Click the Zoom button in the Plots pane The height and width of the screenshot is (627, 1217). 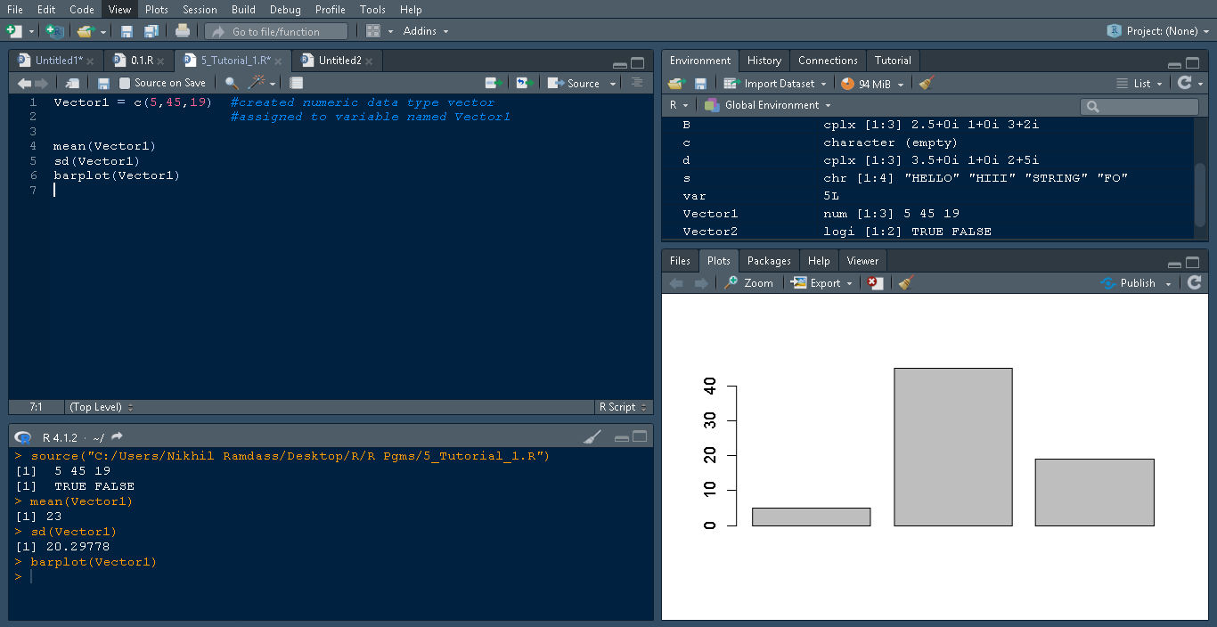tap(748, 282)
